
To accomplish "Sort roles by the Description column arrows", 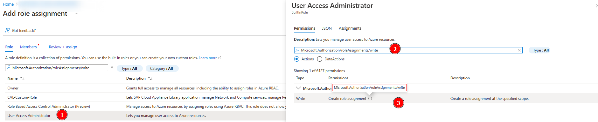I will coord(150,78).
